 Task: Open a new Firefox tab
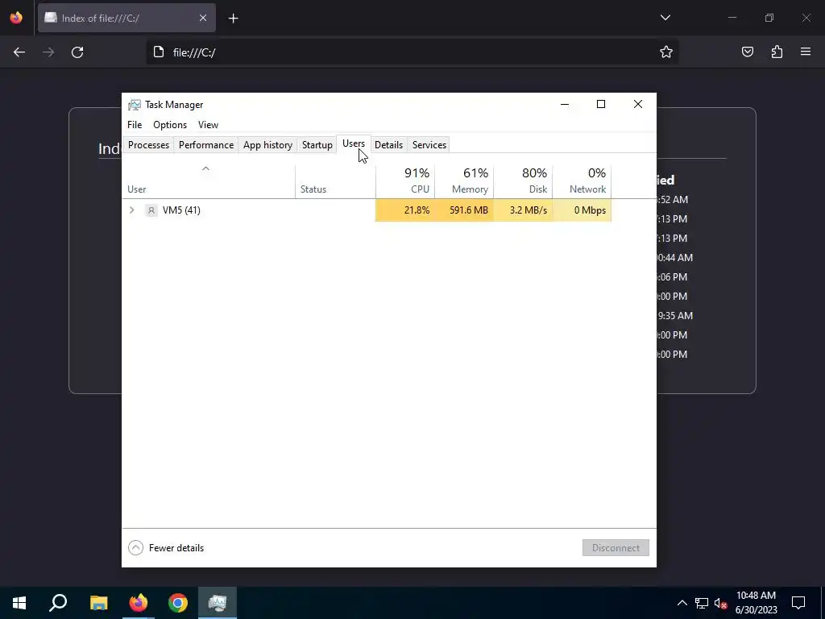[x=233, y=19]
